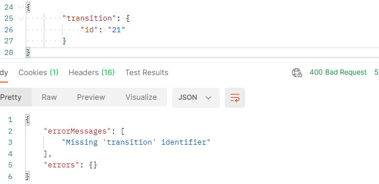This screenshot has width=379, height=184.
Task: Open the JSON format dropdown
Action: 196,98
